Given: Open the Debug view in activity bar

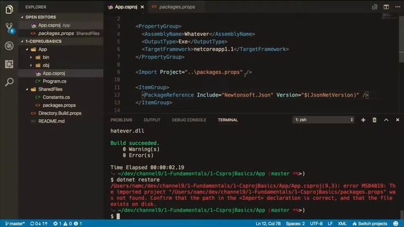Looking at the screenshot, I should pos(9,46).
